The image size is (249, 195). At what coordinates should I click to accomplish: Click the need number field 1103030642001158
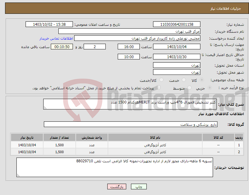tap(177, 25)
